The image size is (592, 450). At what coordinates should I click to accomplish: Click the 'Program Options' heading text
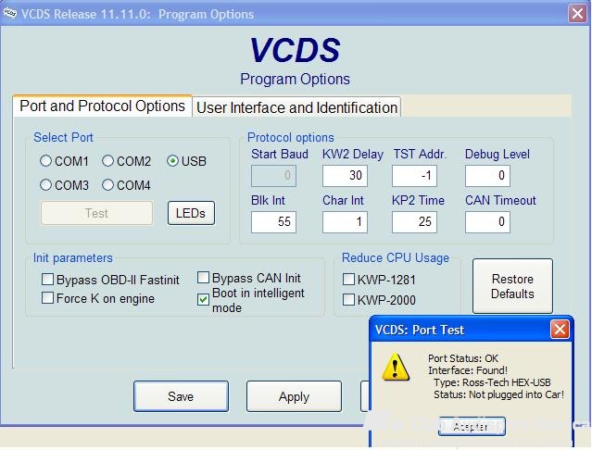(295, 80)
